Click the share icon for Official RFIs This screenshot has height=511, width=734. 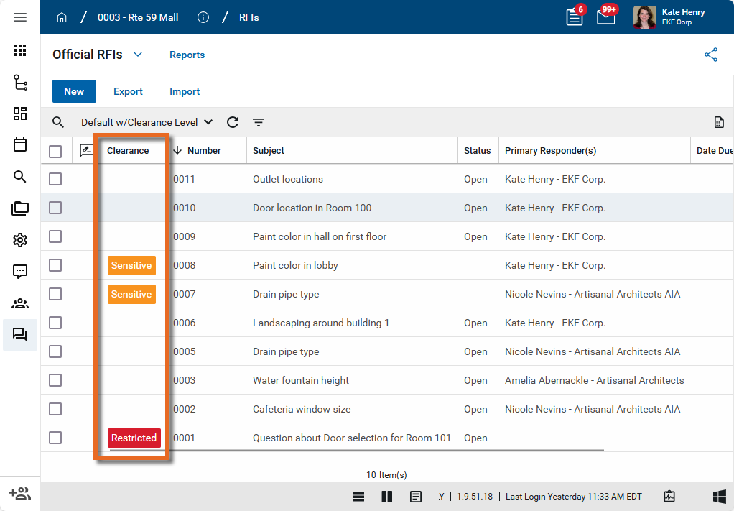click(711, 55)
